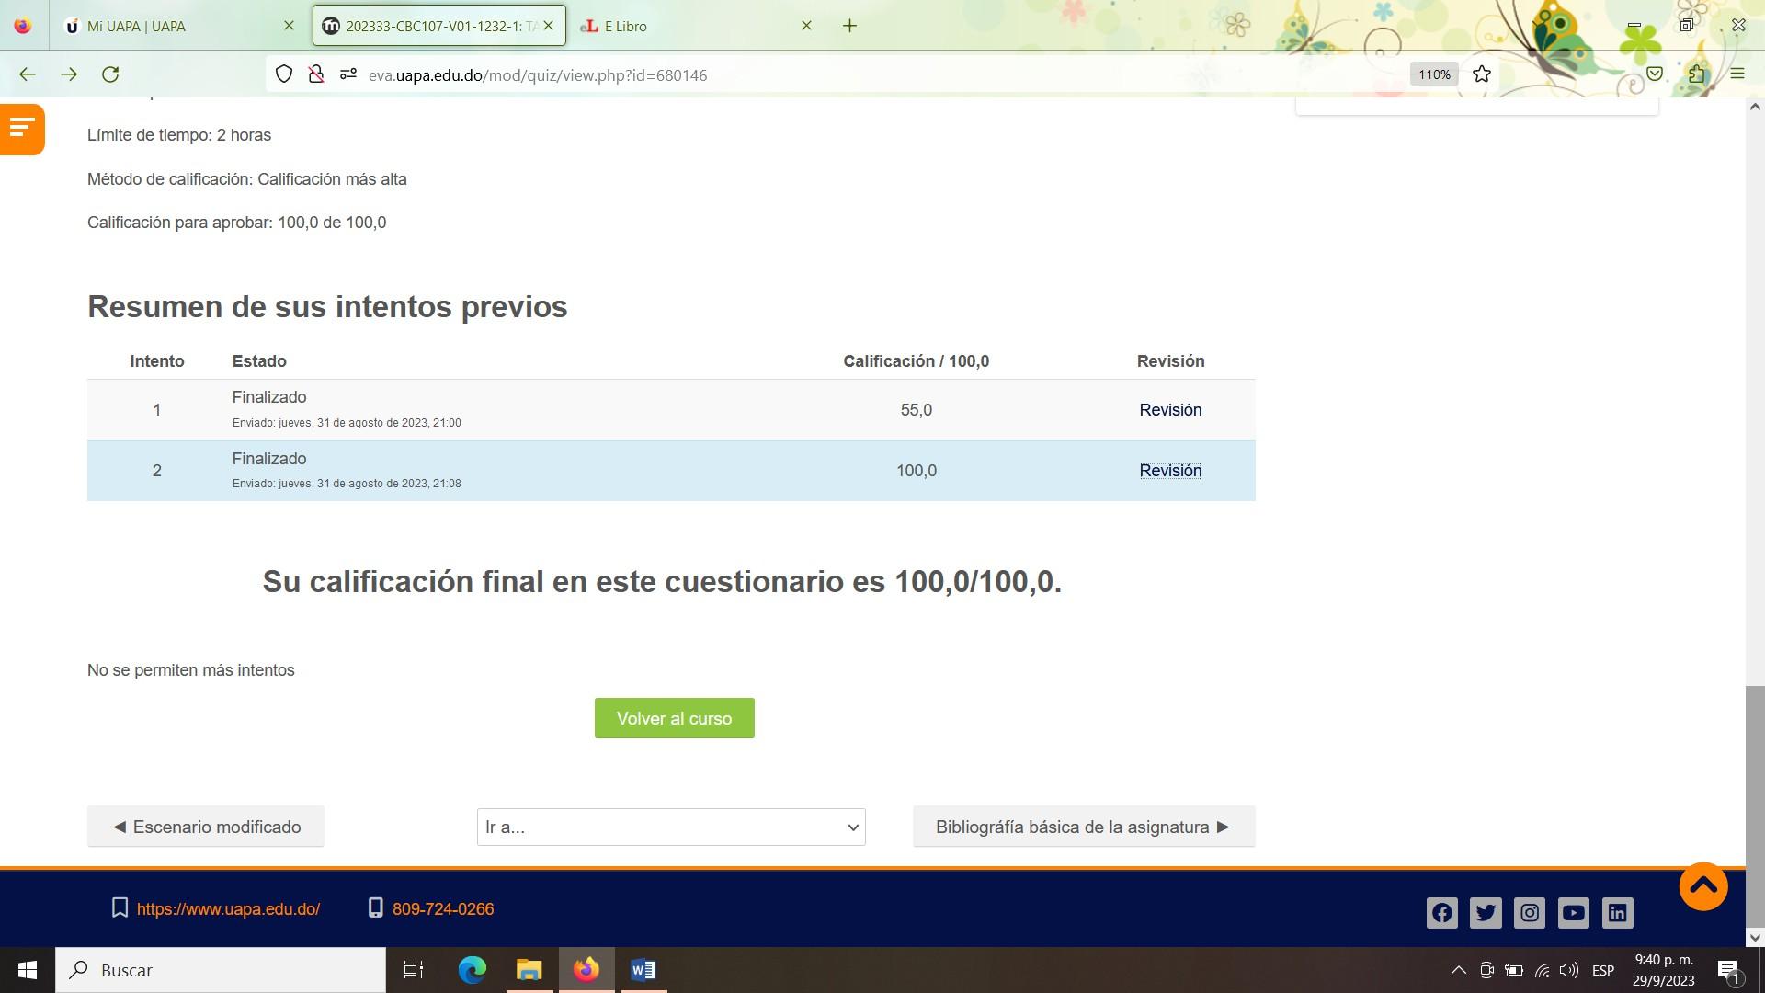This screenshot has width=1765, height=993.
Task: Open UAPA Instagram page icon
Action: [1530, 913]
